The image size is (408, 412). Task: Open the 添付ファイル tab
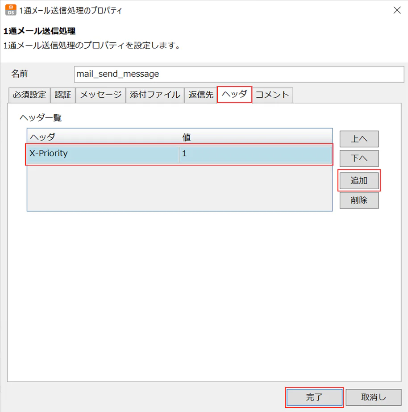click(x=155, y=95)
